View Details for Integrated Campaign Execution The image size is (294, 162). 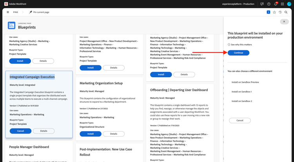(x=44, y=131)
